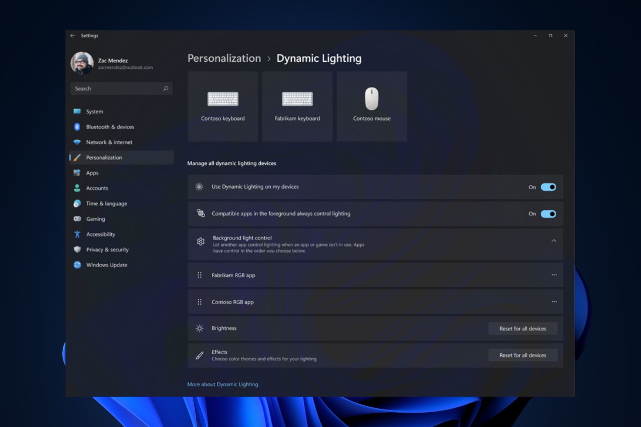Click zacmendez@outlook.com account text

click(x=125, y=67)
